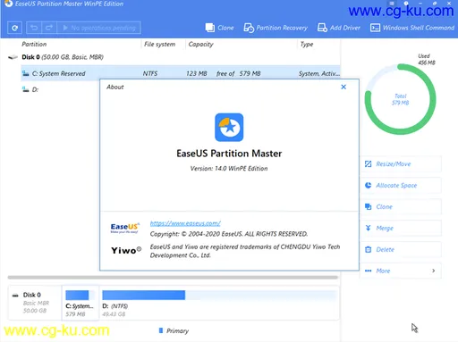Click No operations pending execute button

[99, 28]
